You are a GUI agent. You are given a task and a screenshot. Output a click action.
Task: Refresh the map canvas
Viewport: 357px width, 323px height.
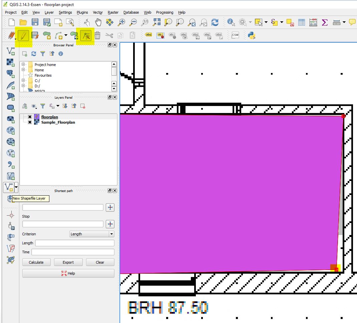215,22
